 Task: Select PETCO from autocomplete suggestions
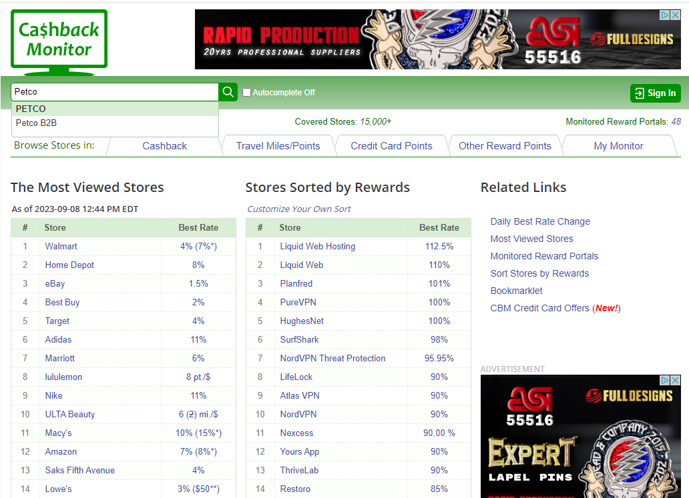31,109
